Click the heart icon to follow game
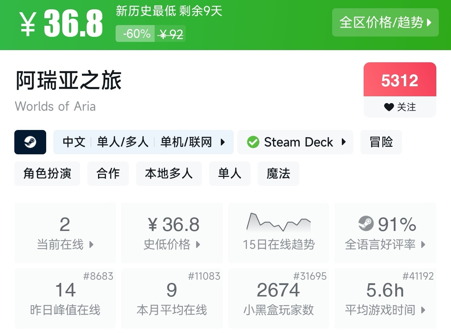 (389, 107)
